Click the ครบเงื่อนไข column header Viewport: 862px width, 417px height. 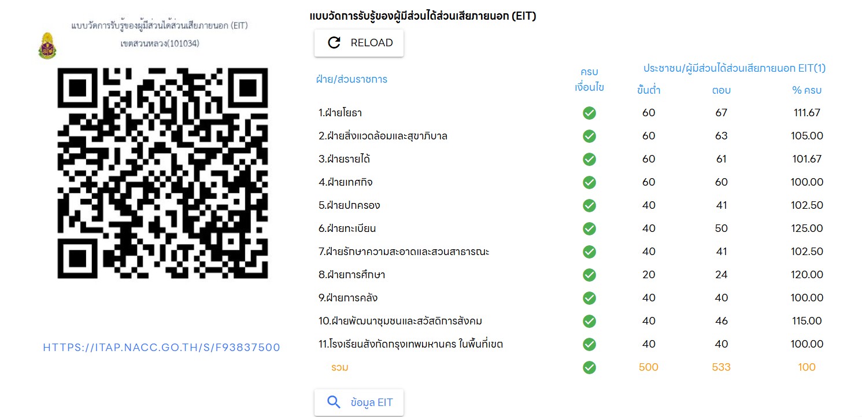click(x=589, y=80)
